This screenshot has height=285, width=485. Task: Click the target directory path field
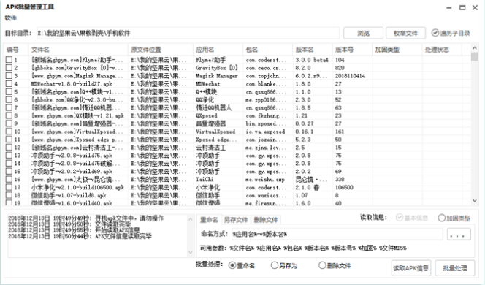(x=188, y=33)
